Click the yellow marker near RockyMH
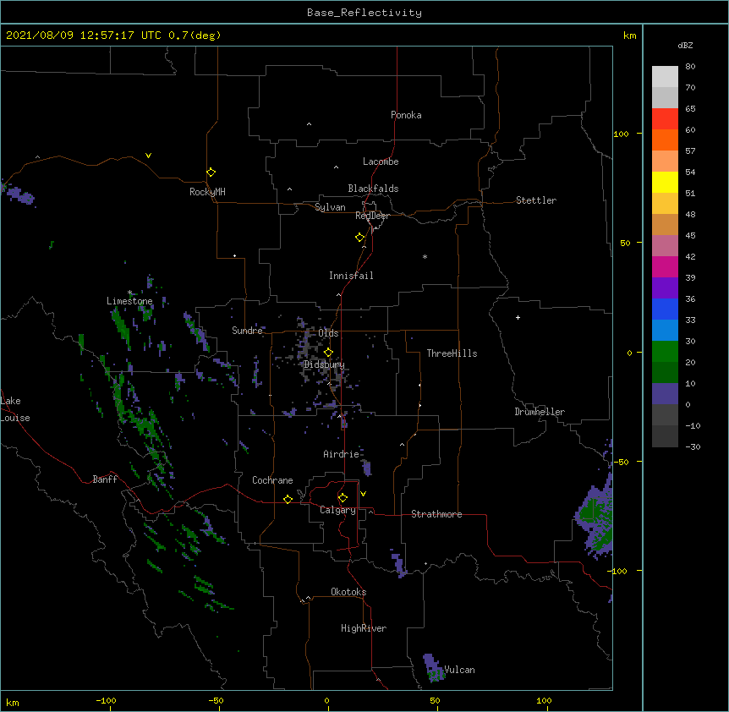The image size is (729, 712). coord(211,173)
